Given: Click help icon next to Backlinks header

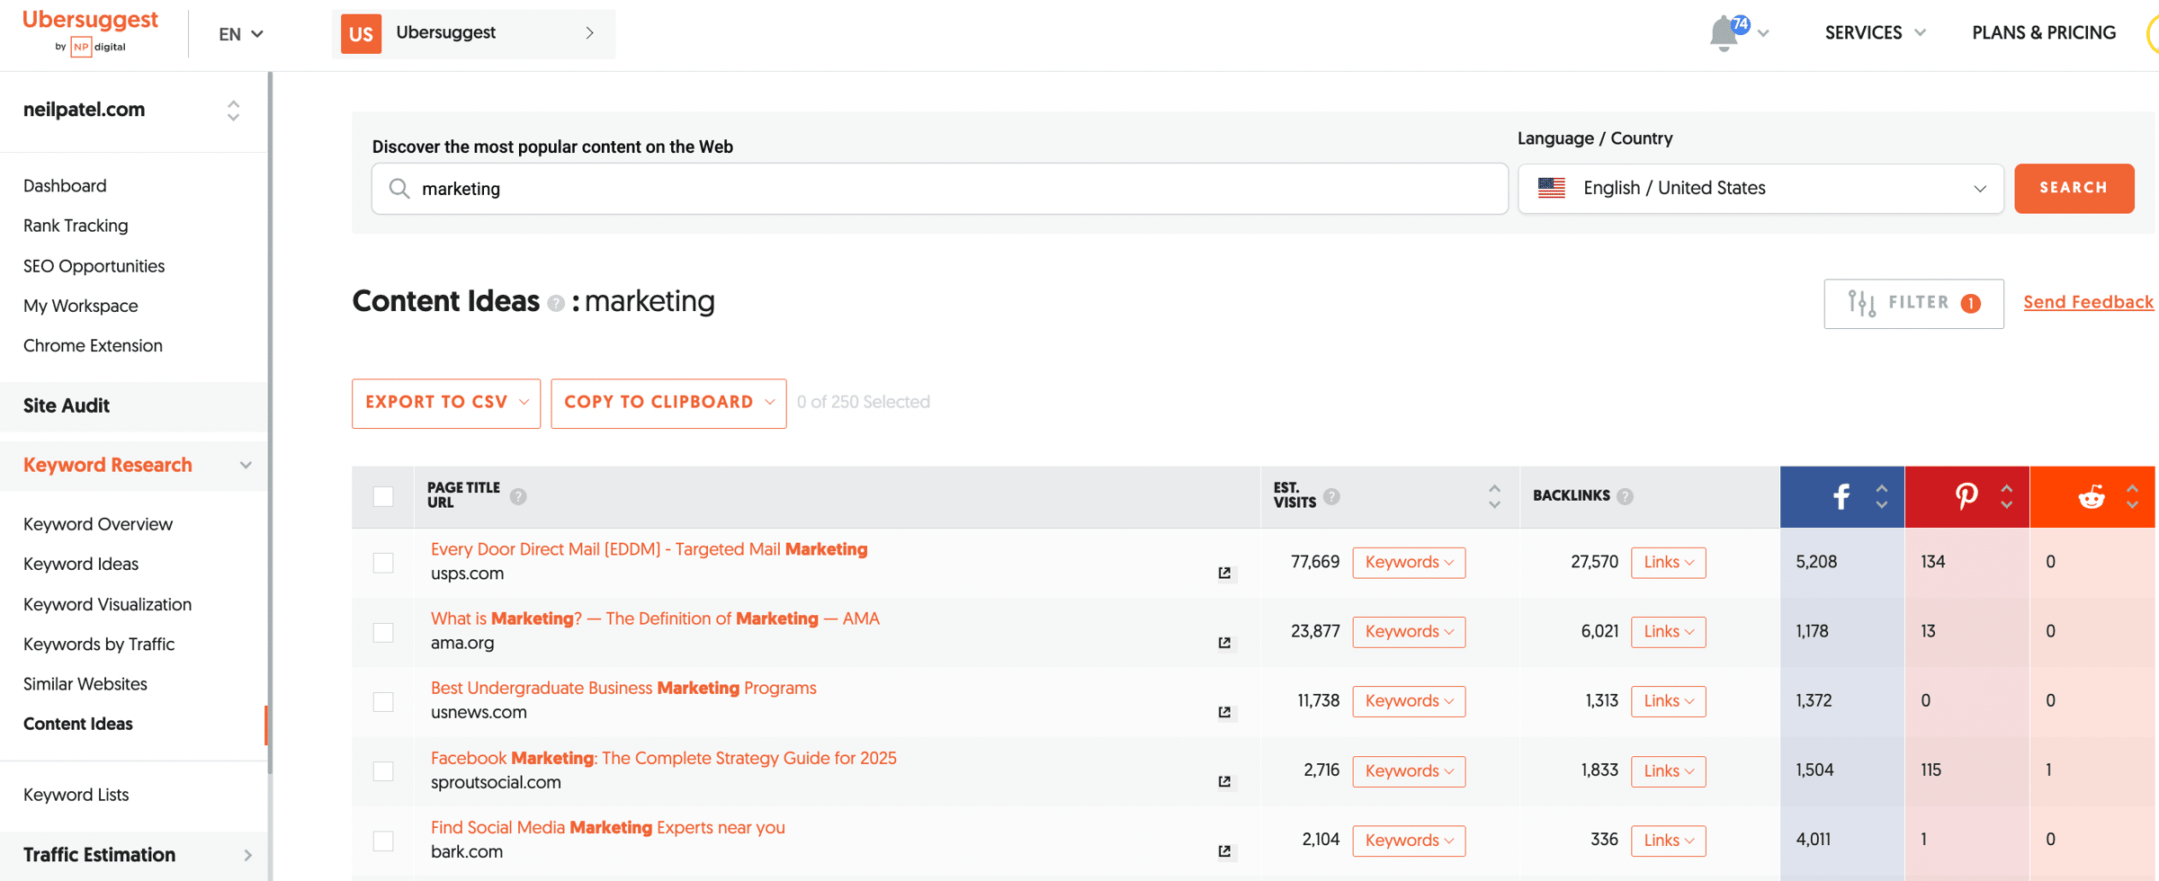Looking at the screenshot, I should (1625, 496).
